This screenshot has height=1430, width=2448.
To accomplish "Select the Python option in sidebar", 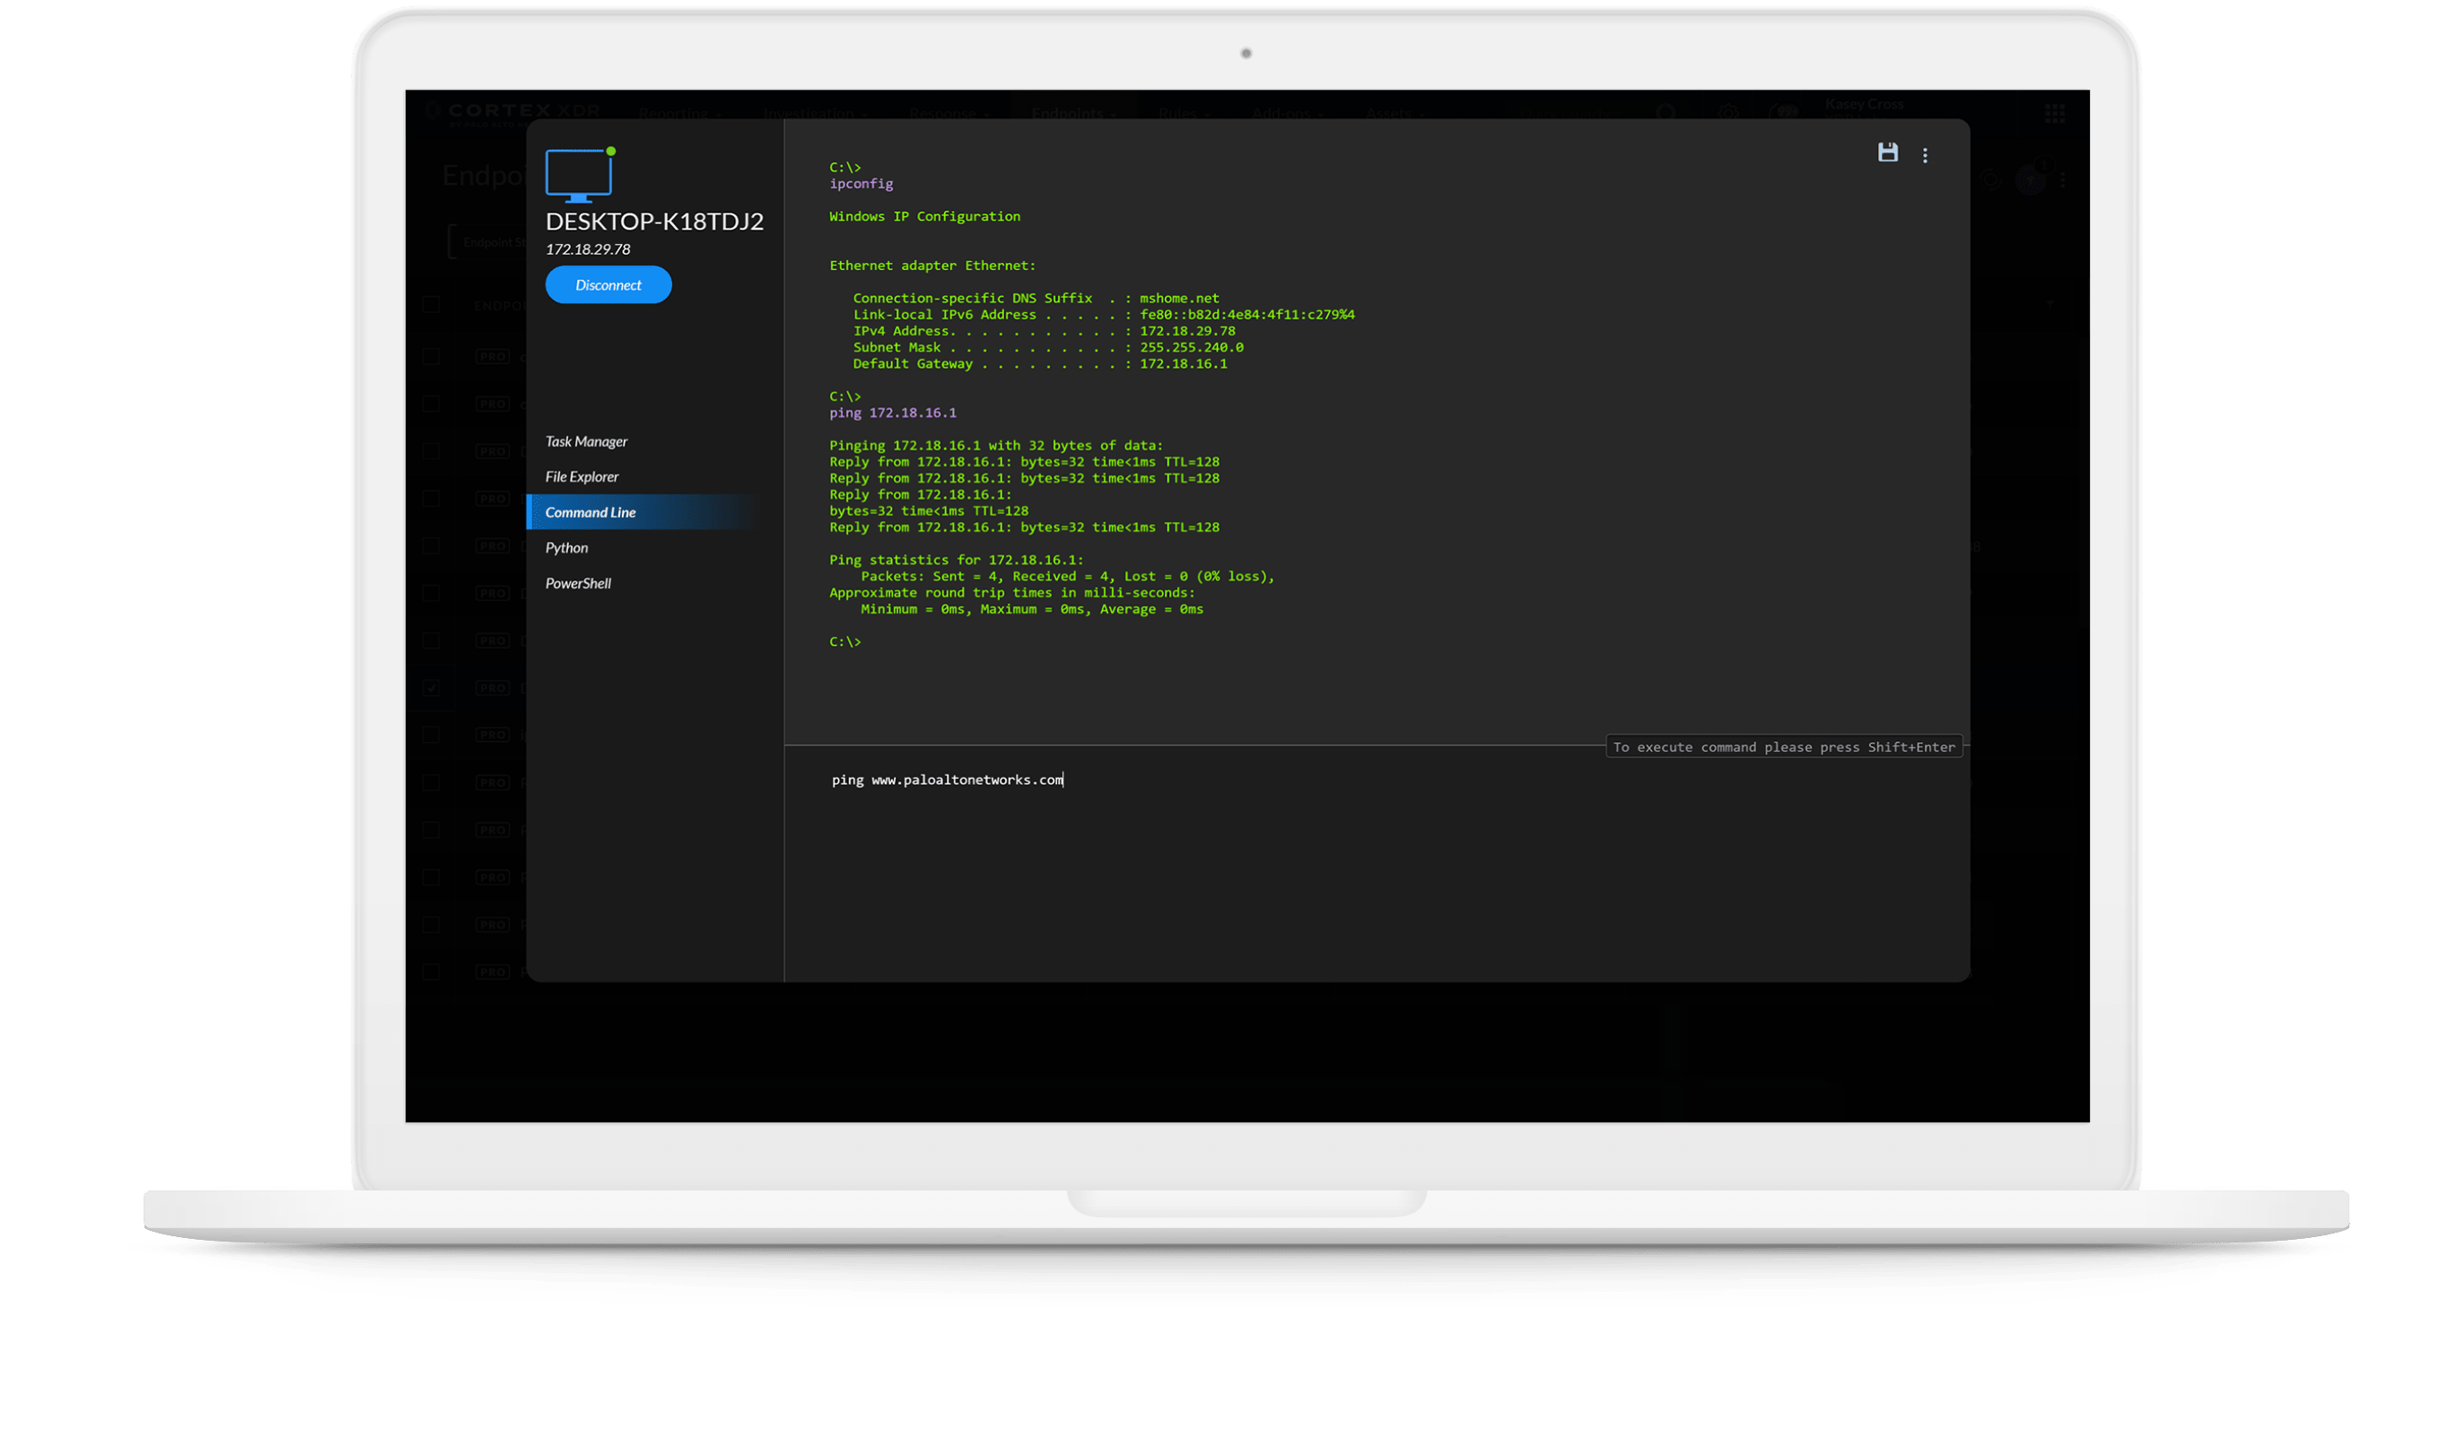I will [566, 548].
